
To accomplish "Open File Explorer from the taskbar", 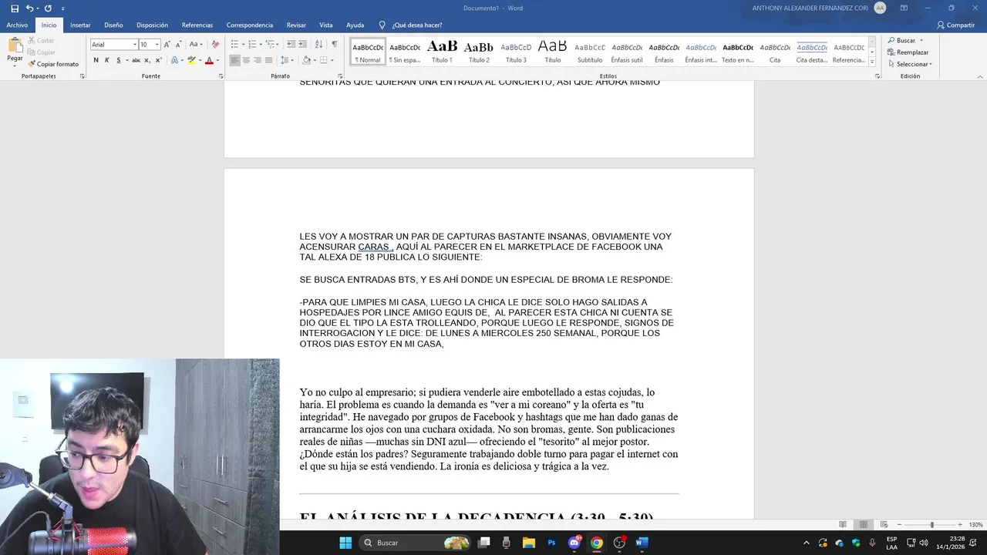I will (x=529, y=543).
